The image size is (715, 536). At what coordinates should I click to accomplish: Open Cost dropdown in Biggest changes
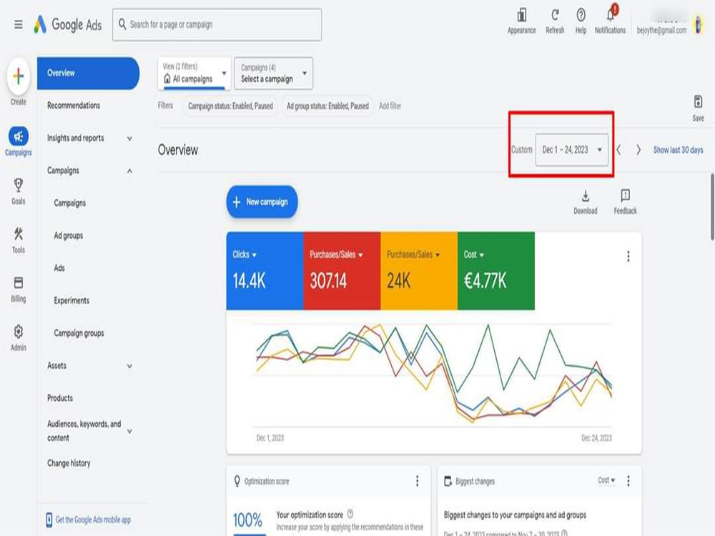click(x=606, y=480)
